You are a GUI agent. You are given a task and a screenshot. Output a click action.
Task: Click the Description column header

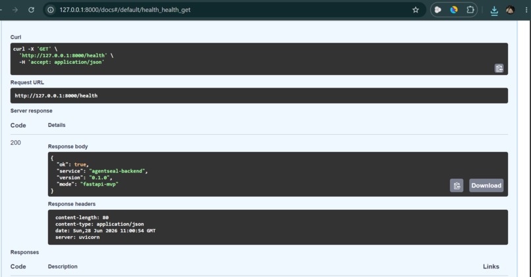pos(63,266)
